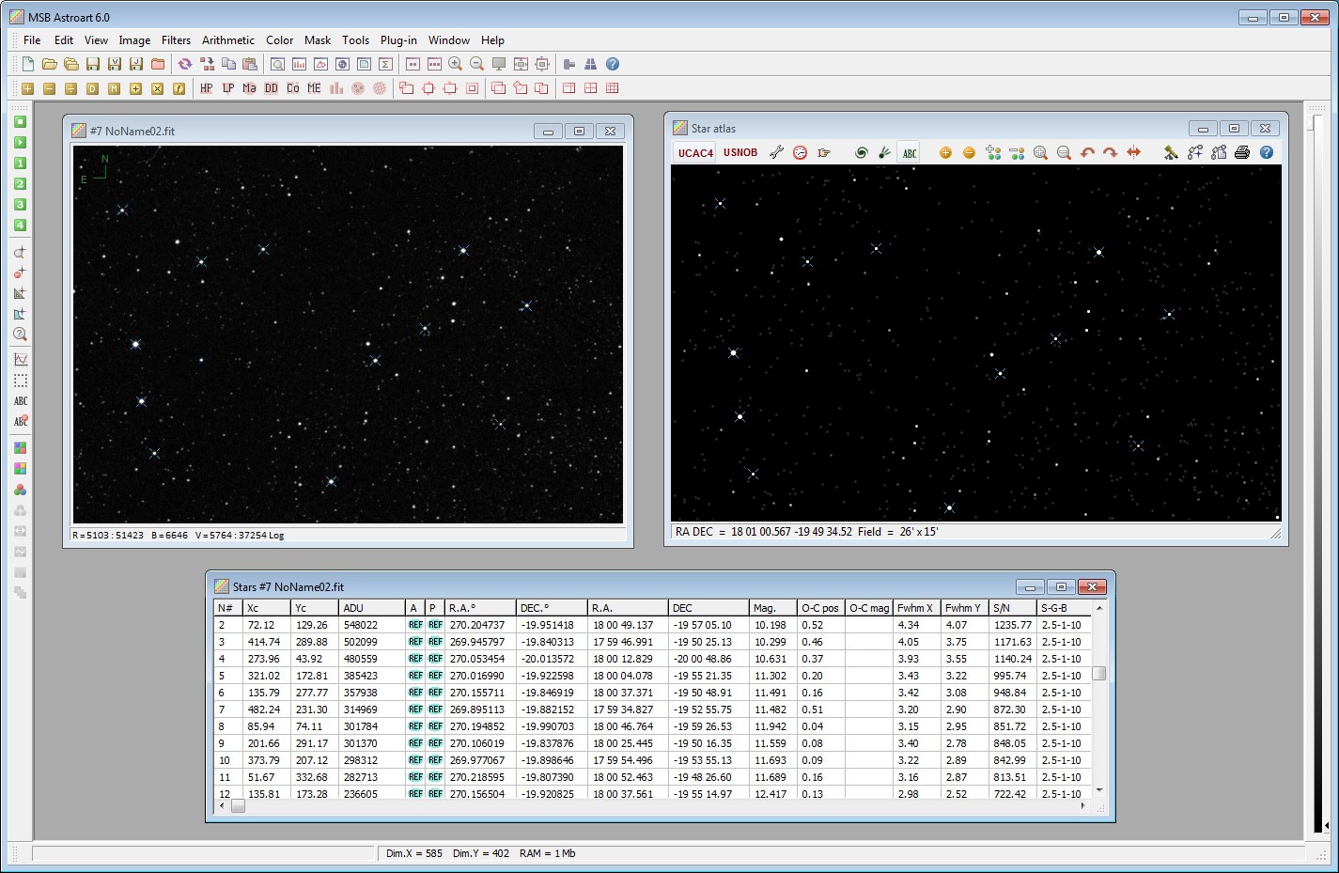Viewport: 1339px width, 873px height.
Task: Select the clock icon in the Star atlas window
Action: 800,151
